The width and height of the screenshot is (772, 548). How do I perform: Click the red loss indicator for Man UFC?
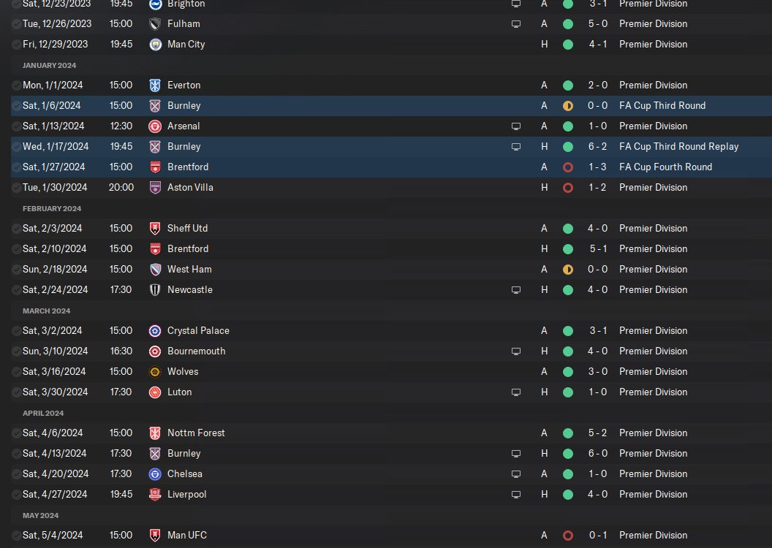(x=568, y=535)
